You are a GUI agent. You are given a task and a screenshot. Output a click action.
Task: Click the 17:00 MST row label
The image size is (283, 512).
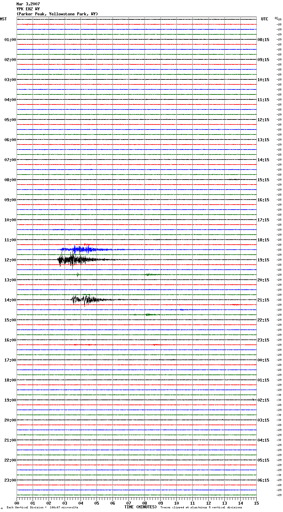click(x=10, y=360)
